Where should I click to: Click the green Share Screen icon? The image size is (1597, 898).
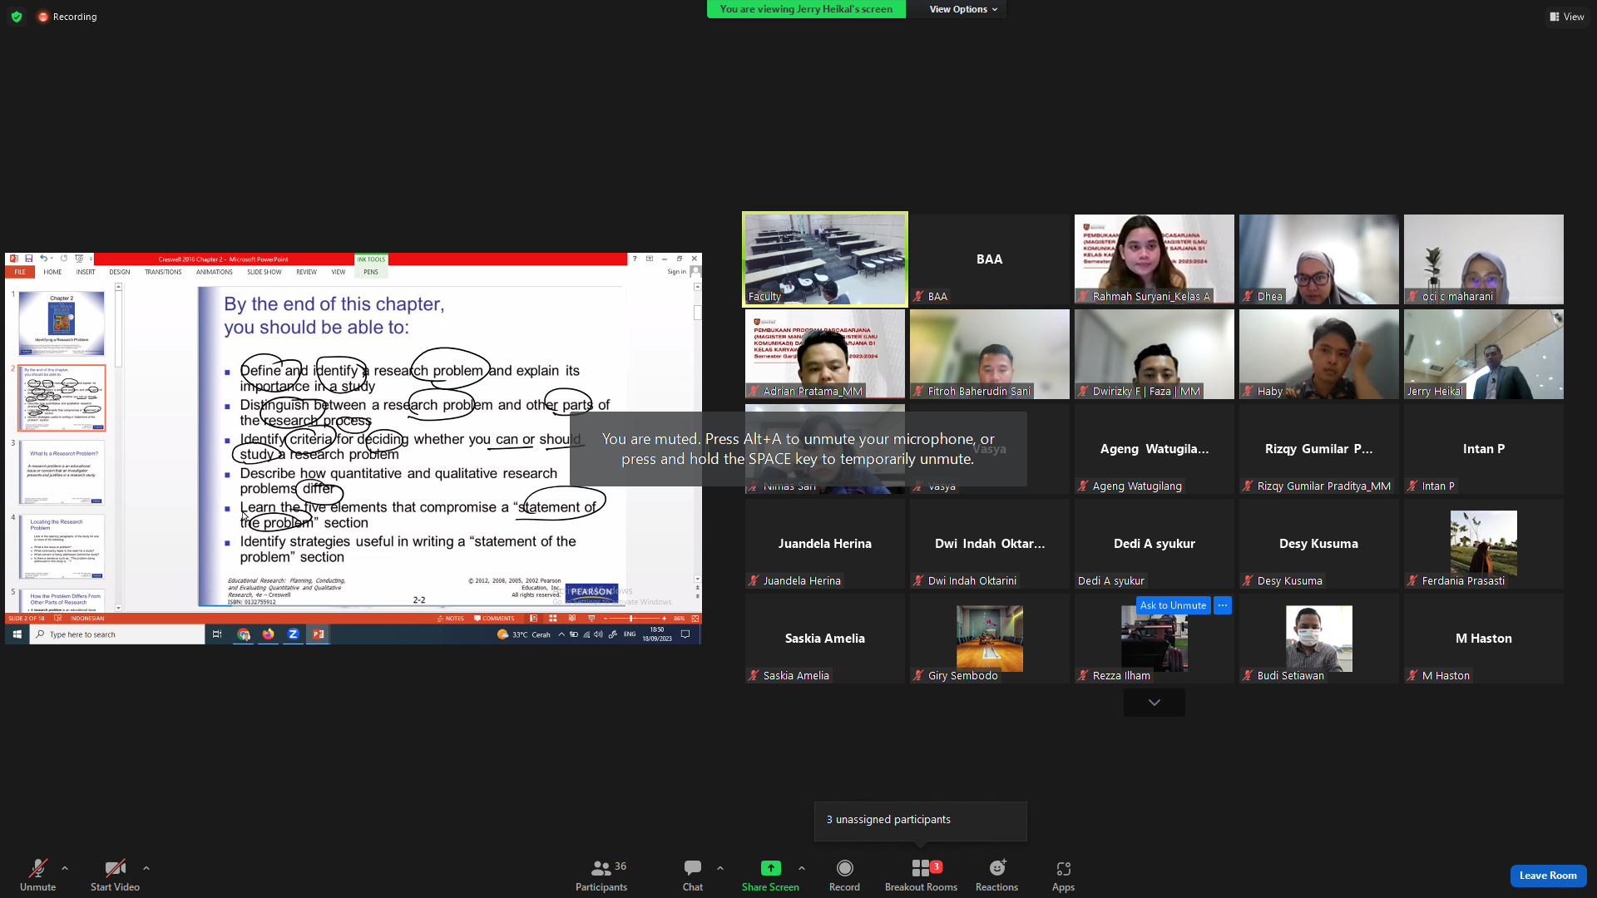771,868
